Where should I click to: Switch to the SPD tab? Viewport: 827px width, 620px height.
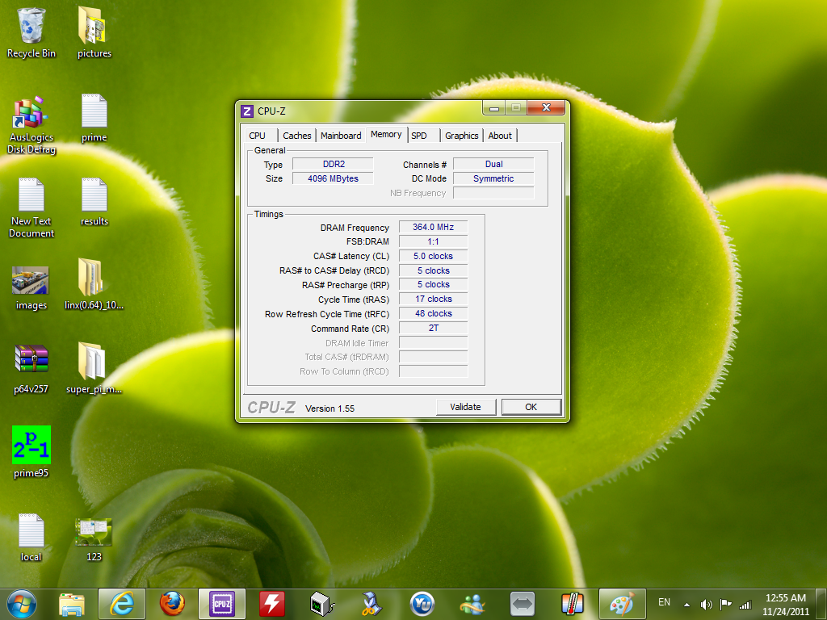point(419,136)
